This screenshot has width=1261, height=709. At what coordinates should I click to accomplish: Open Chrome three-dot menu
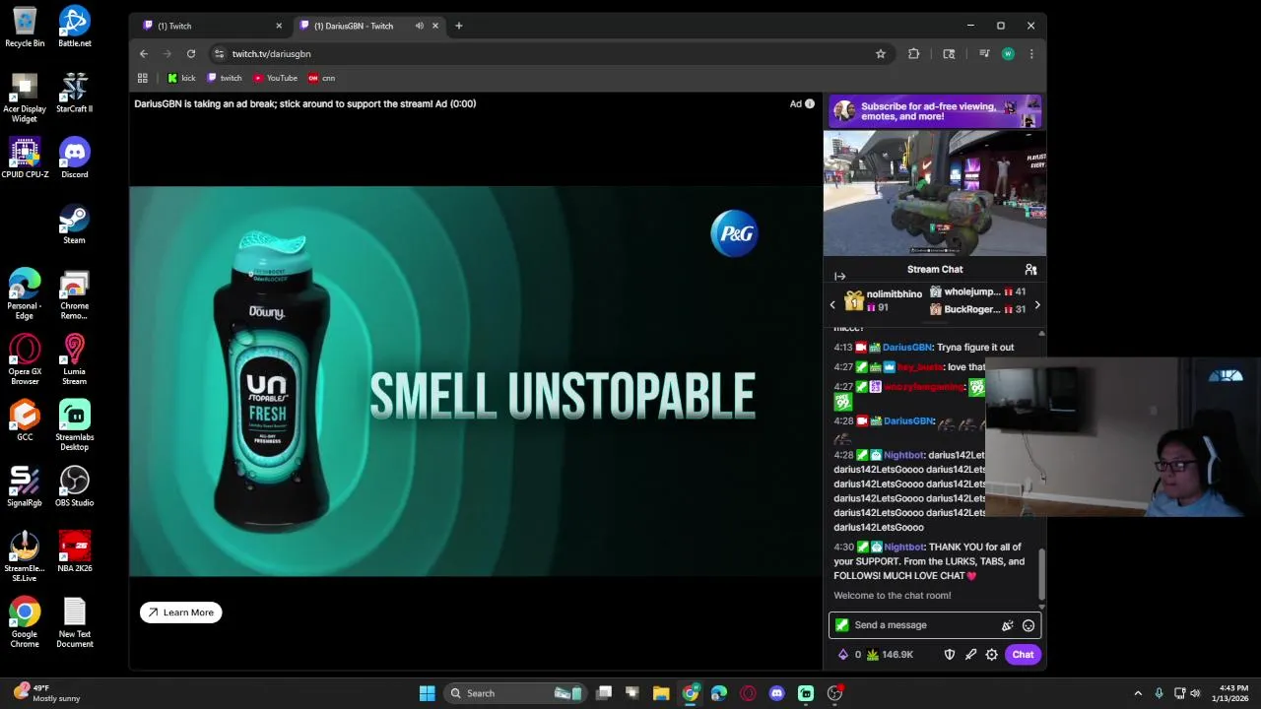[x=1031, y=54]
